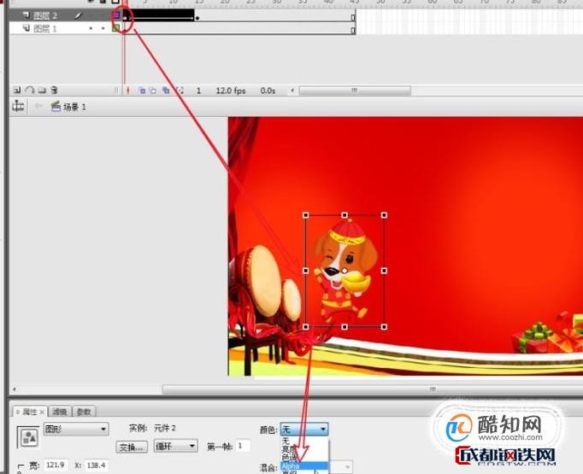583x474 pixels.
Task: Click the 第一帧 first frame input field
Action: point(243,446)
